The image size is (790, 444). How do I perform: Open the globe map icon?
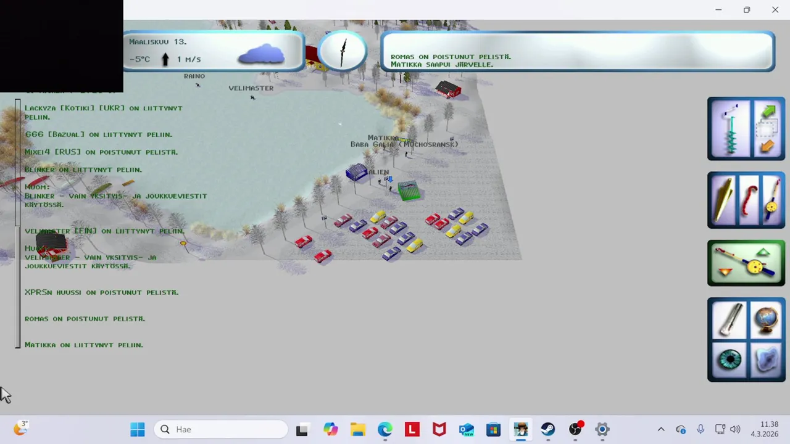click(766, 319)
